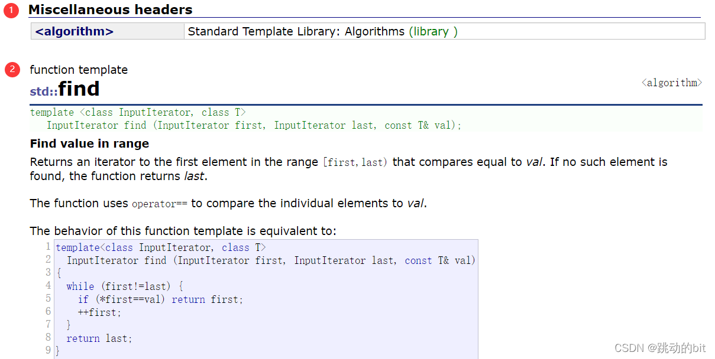The height and width of the screenshot is (359, 715).
Task: Click line number 9 in code gutter
Action: (48, 350)
